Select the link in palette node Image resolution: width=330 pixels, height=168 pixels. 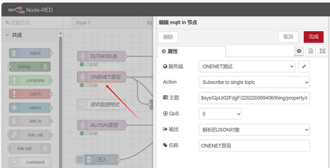pyautogui.click(x=30, y=121)
